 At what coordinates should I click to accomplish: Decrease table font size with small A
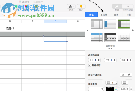[x=123, y=75]
